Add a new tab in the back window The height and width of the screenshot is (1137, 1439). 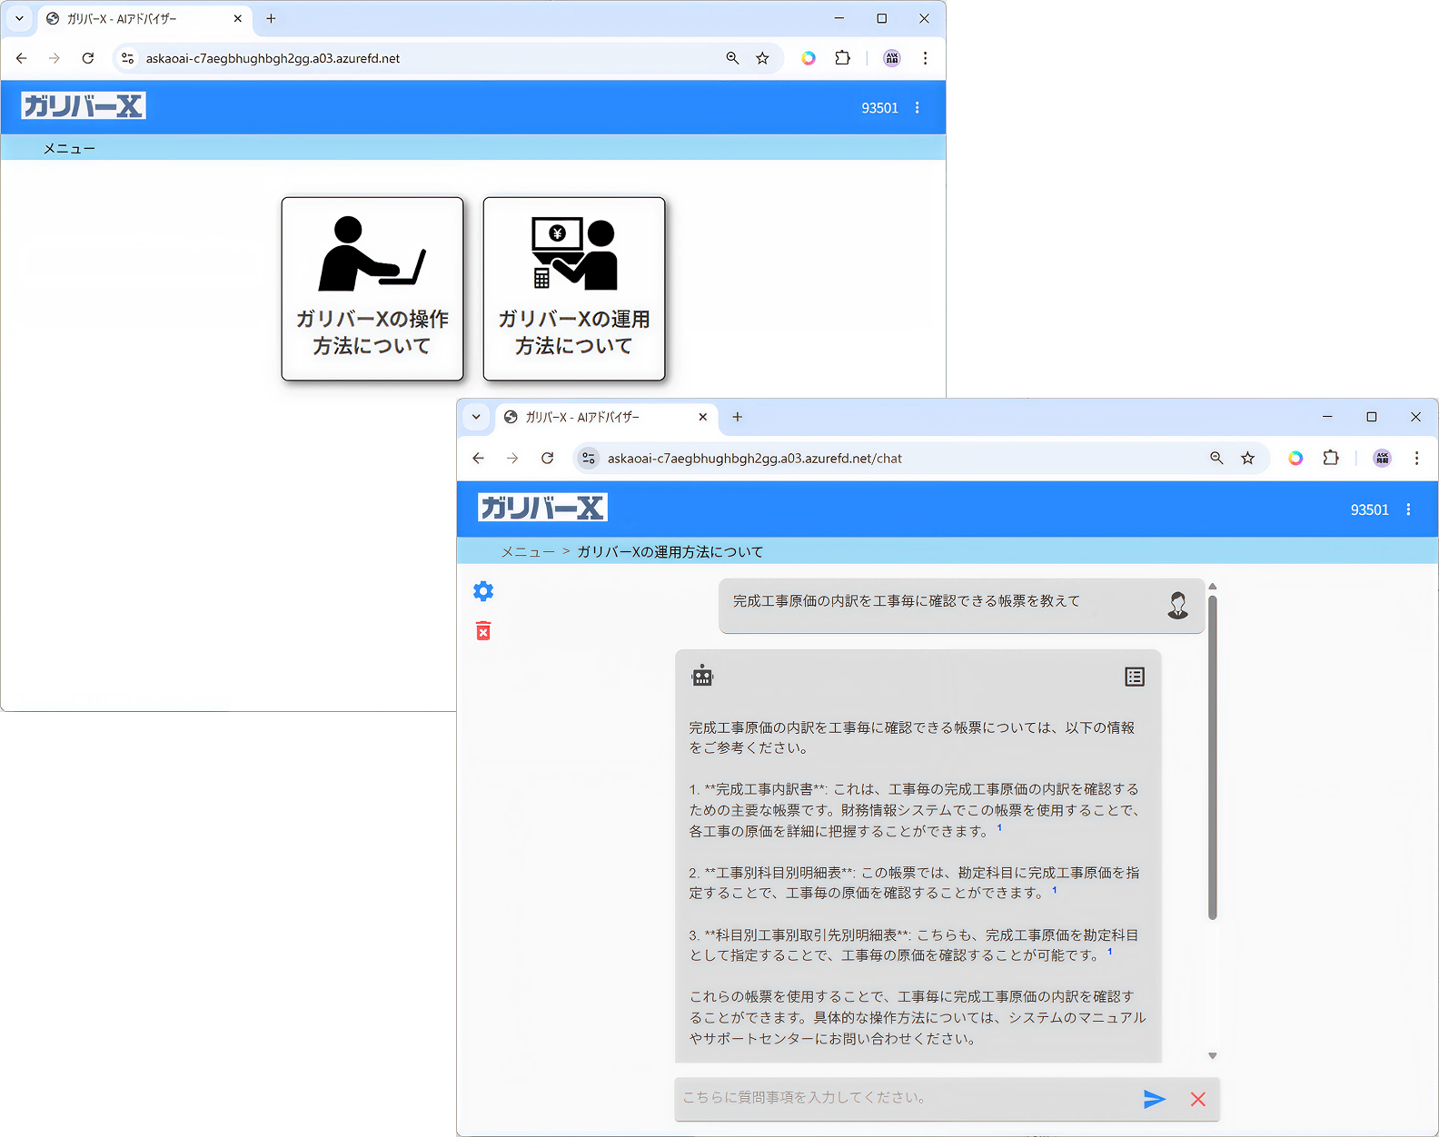point(271,18)
